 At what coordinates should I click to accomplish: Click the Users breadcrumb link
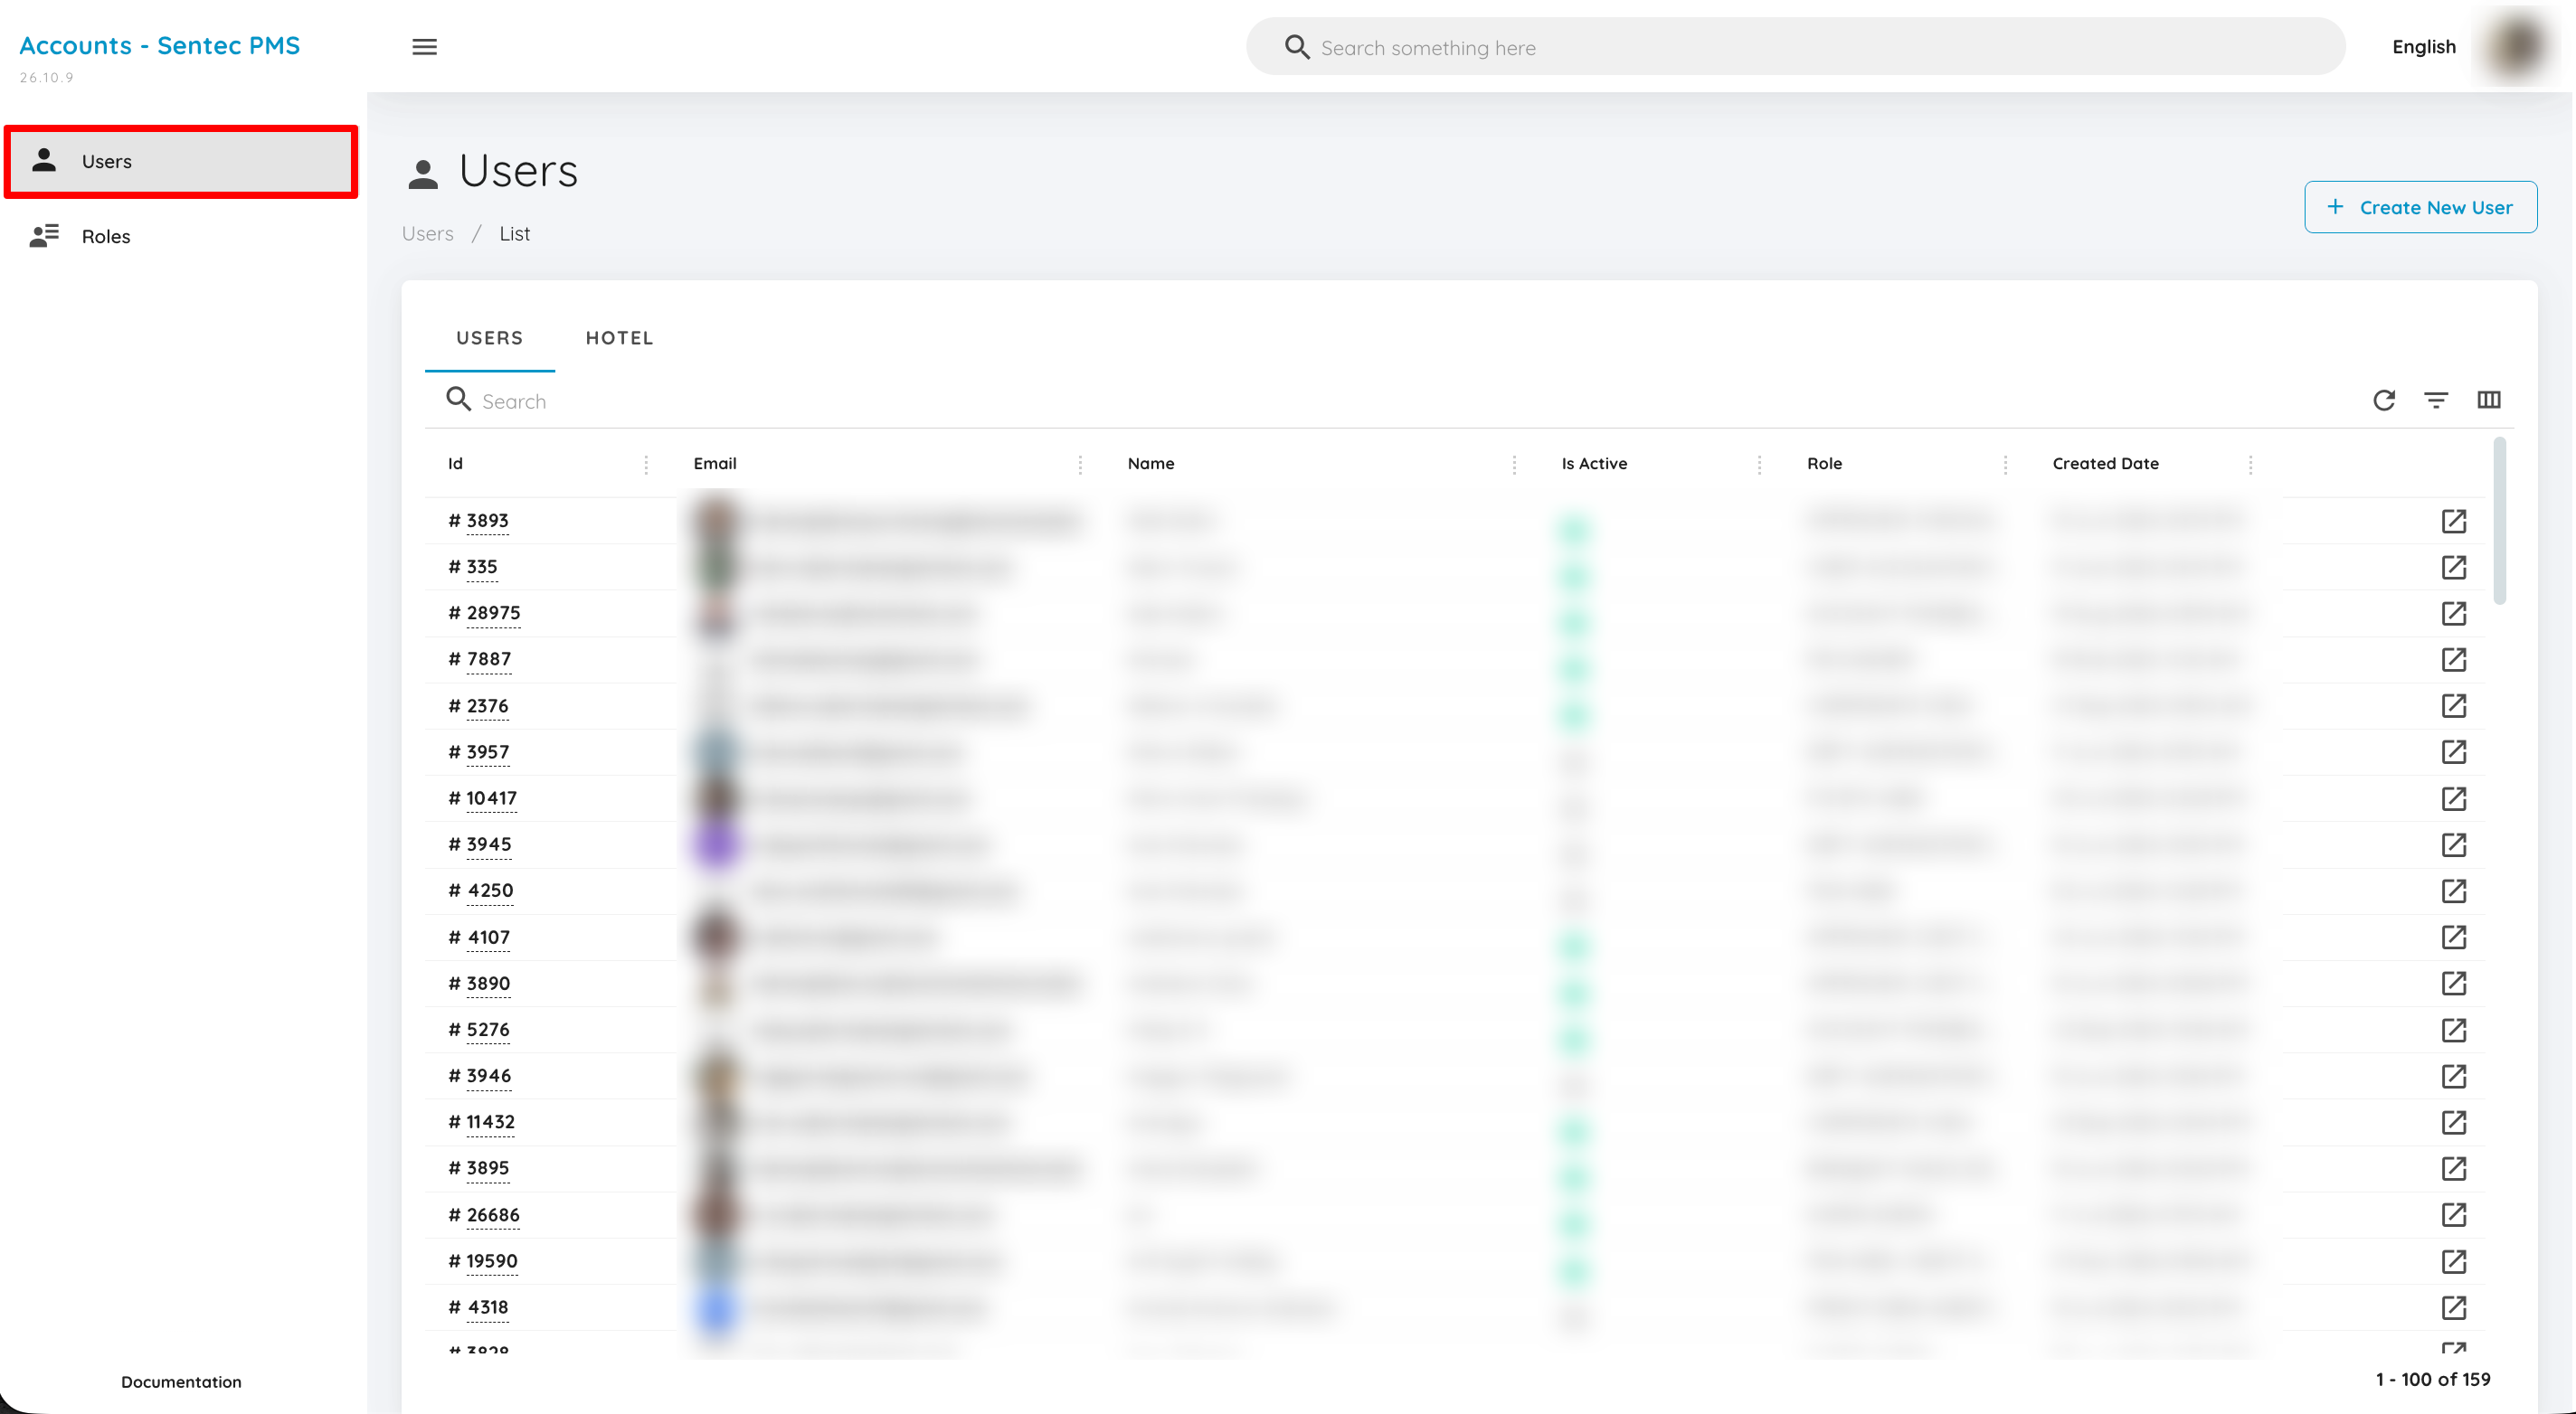click(427, 233)
